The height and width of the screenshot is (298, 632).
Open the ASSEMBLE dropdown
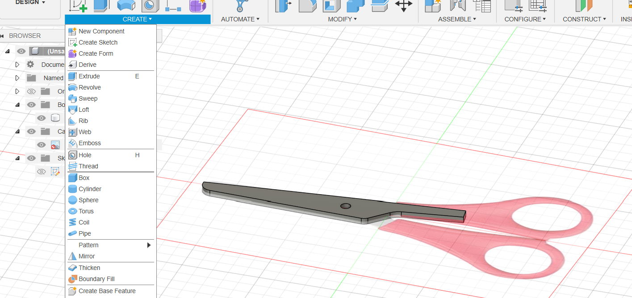click(457, 19)
